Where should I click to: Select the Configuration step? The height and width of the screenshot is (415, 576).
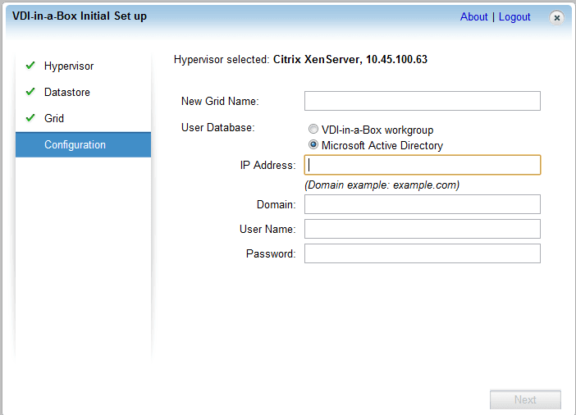click(83, 144)
